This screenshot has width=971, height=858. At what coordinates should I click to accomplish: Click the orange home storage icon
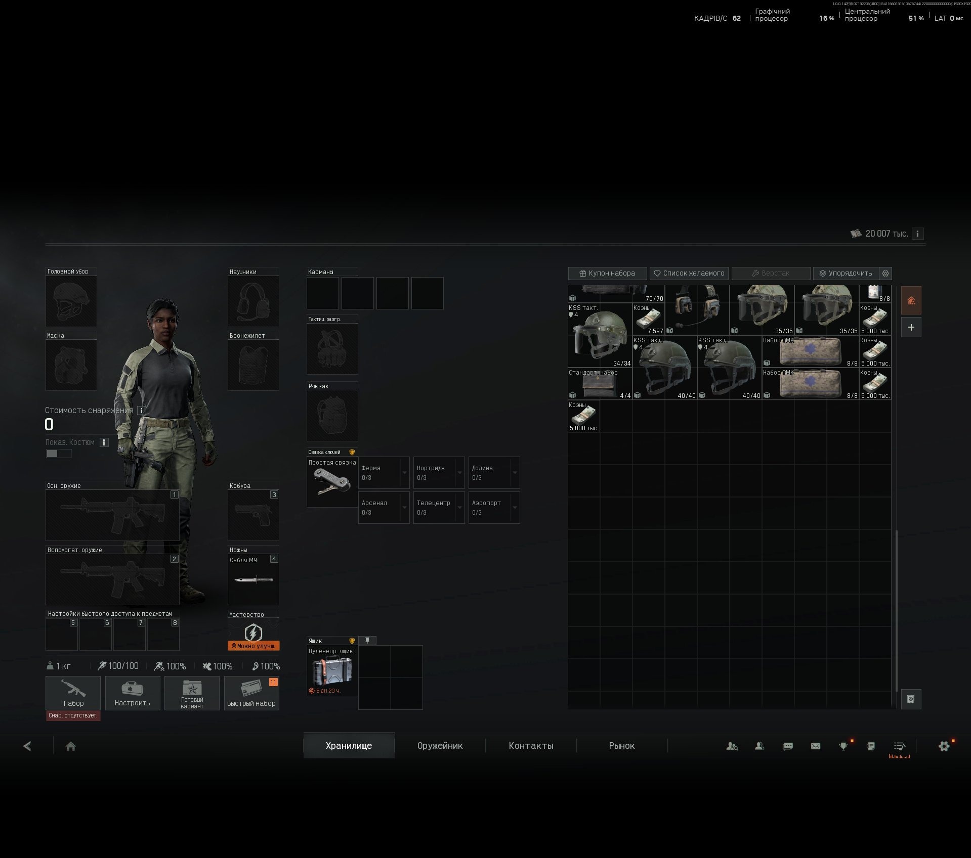(x=911, y=301)
